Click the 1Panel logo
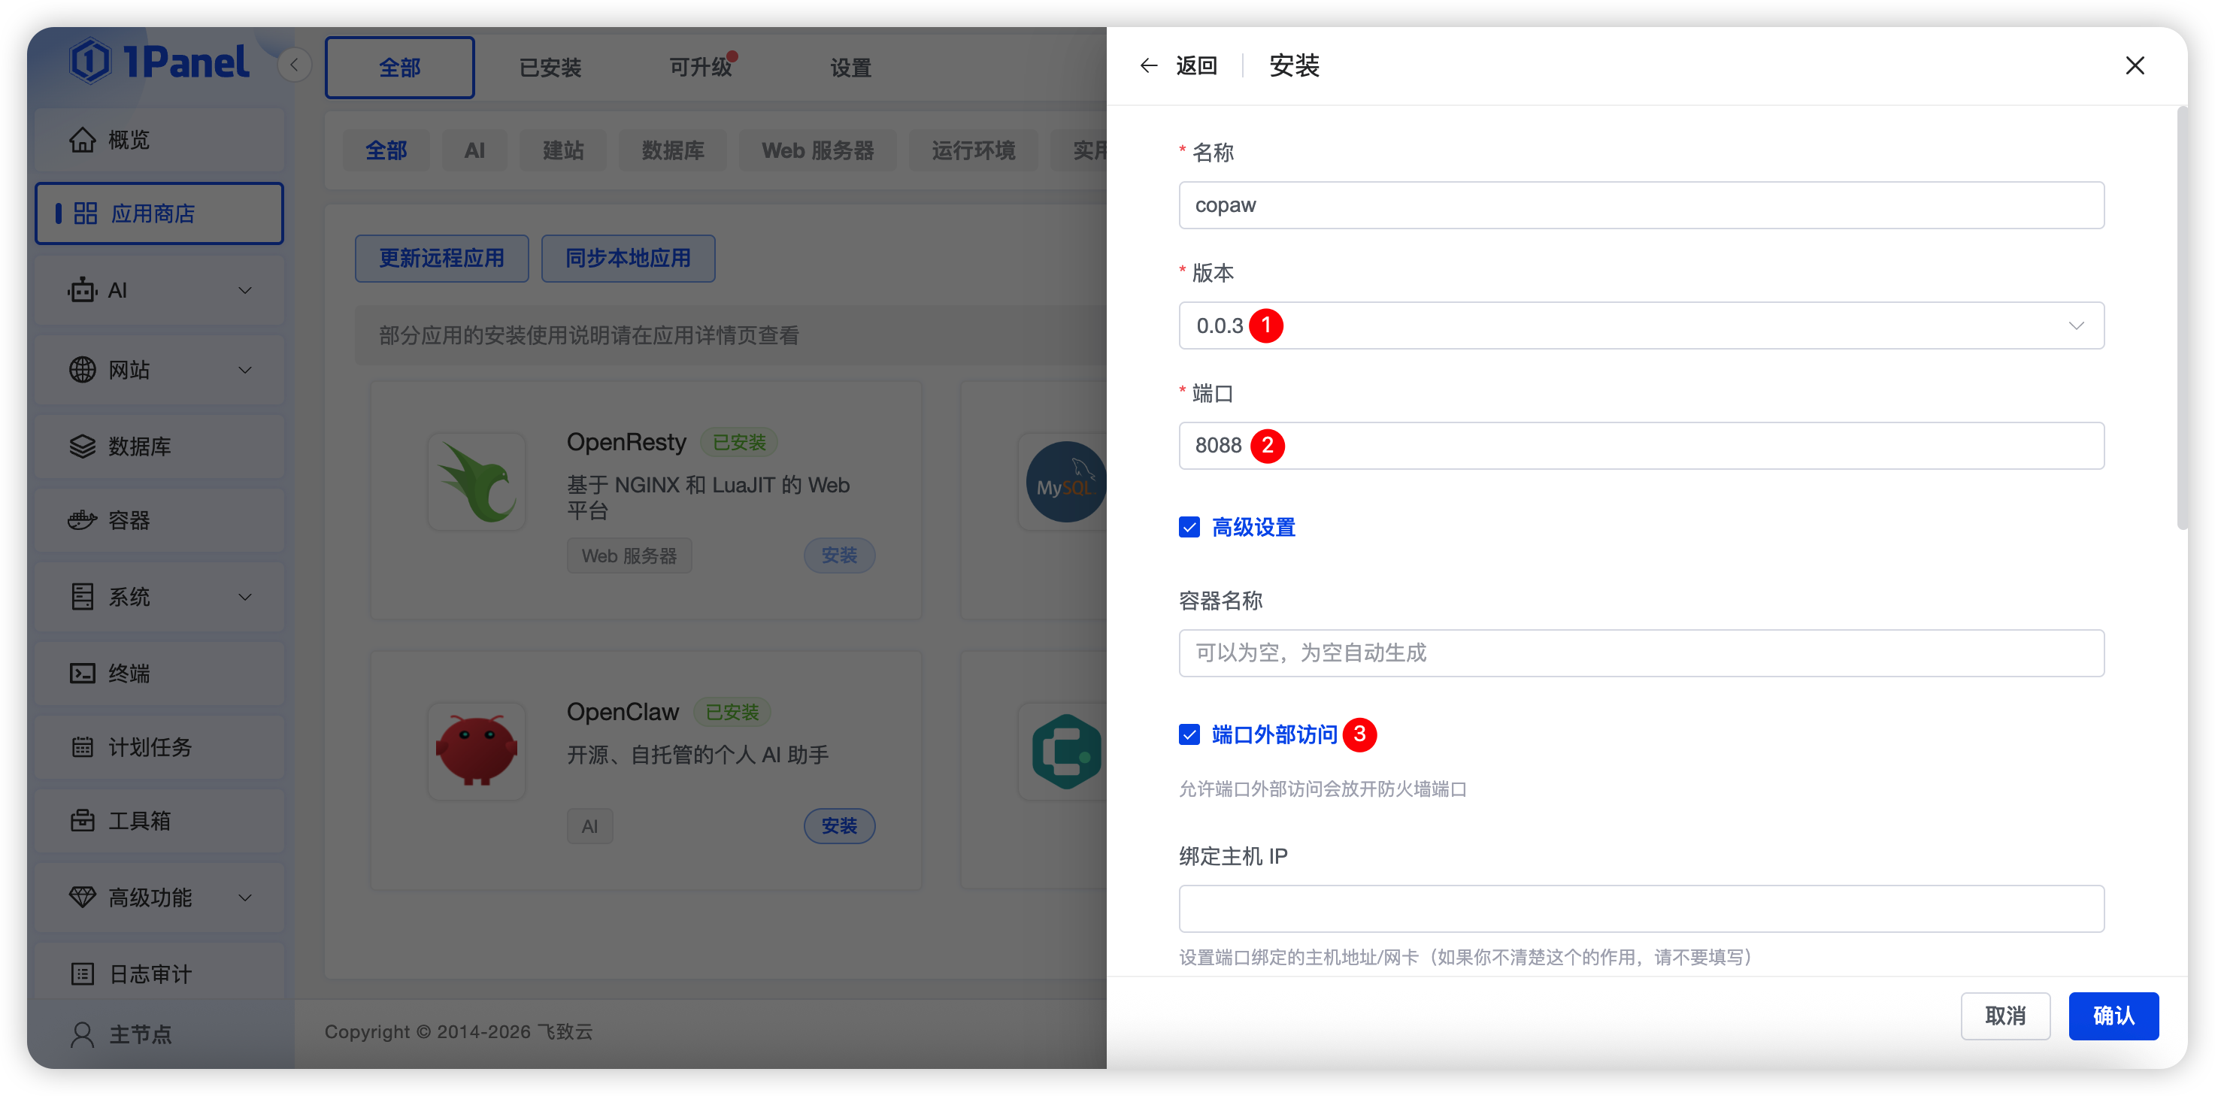 [161, 60]
